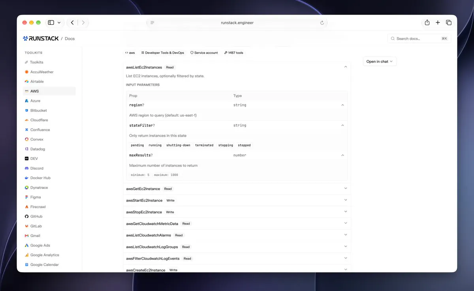Image resolution: width=474 pixels, height=291 pixels.
Task: Reload the runstack.engineer page
Action: click(x=322, y=23)
